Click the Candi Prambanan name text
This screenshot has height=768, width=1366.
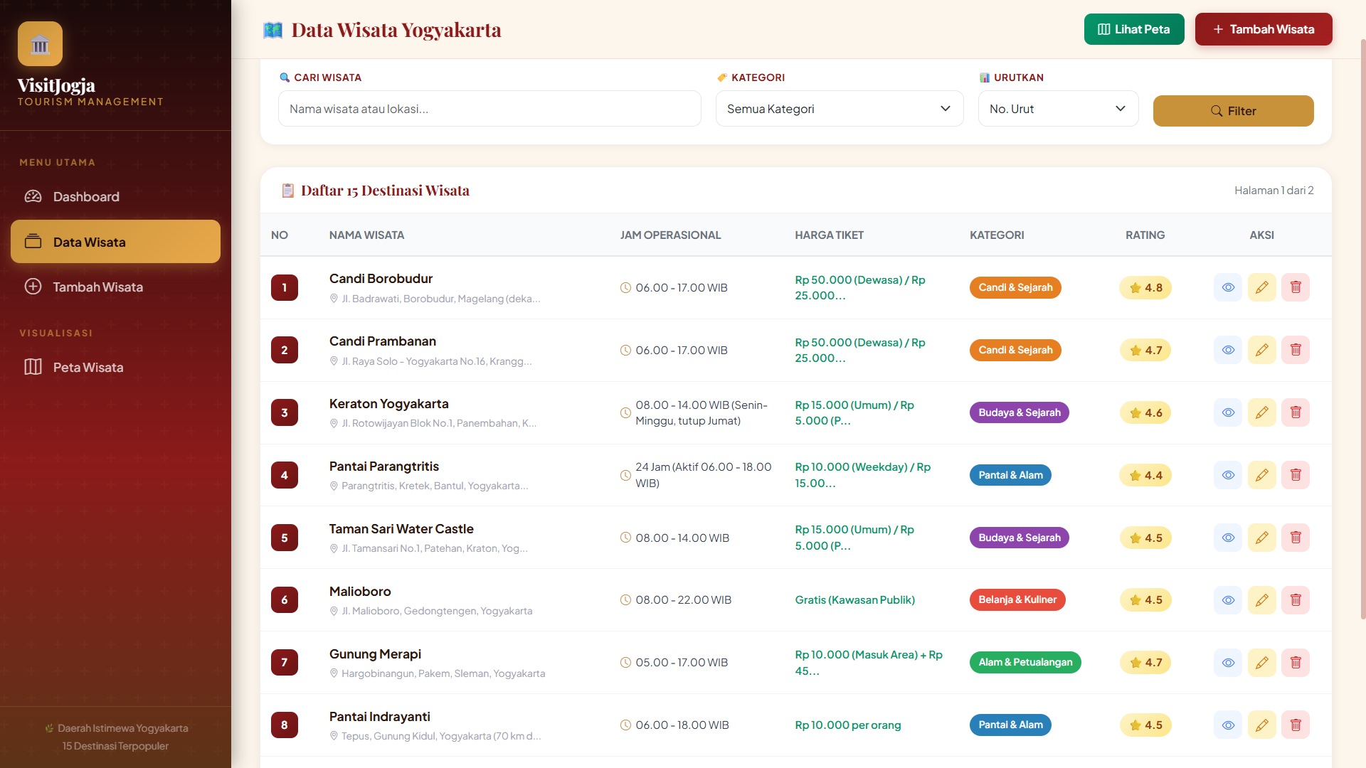(x=383, y=341)
